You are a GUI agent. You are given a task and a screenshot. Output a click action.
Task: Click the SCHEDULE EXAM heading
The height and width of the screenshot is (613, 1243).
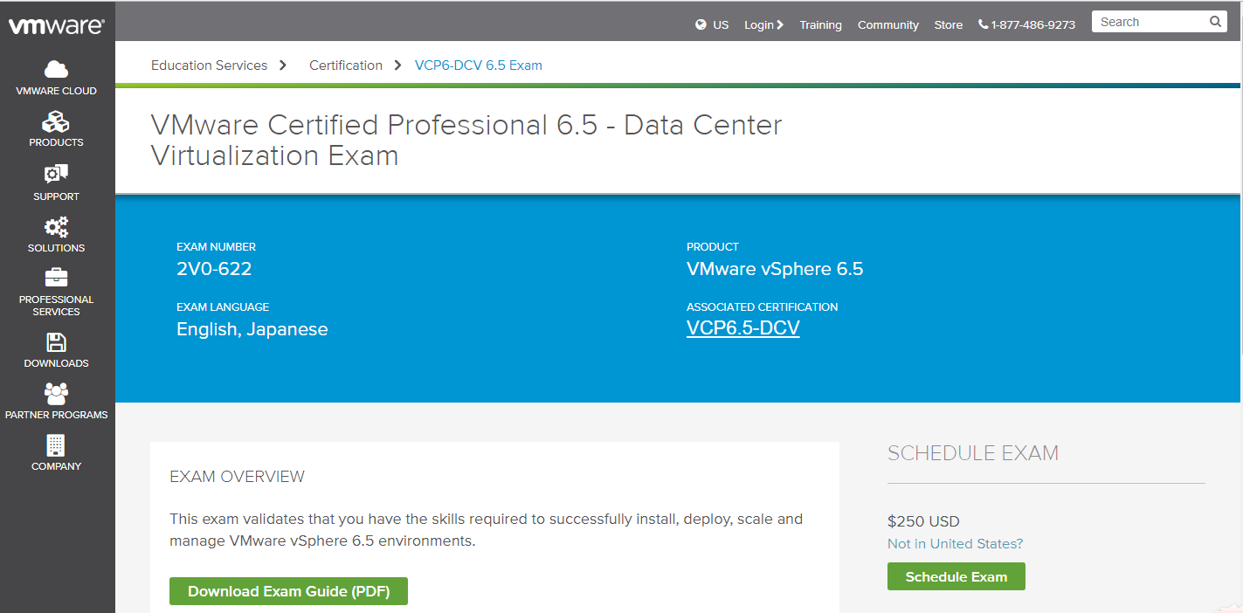point(973,453)
